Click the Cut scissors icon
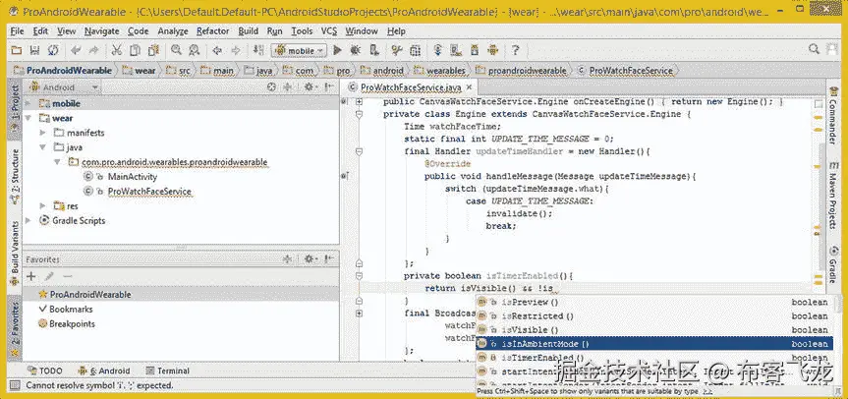 [116, 50]
